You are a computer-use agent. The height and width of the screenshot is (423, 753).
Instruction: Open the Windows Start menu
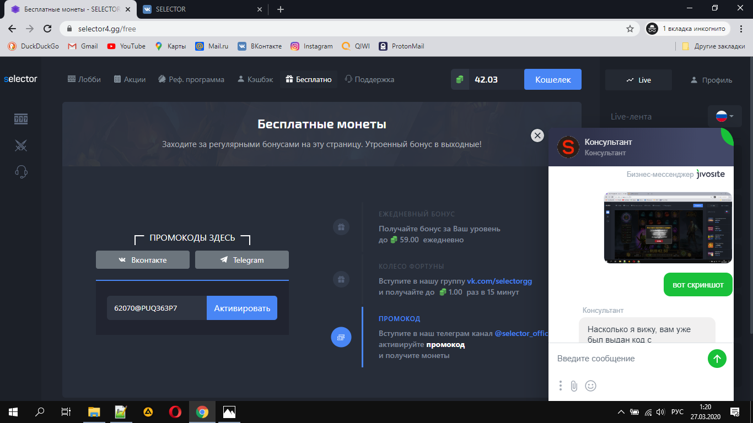tap(13, 411)
